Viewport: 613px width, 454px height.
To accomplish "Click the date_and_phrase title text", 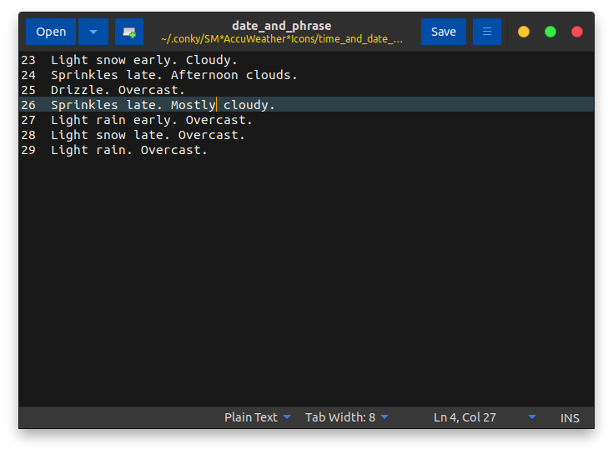I will click(282, 26).
